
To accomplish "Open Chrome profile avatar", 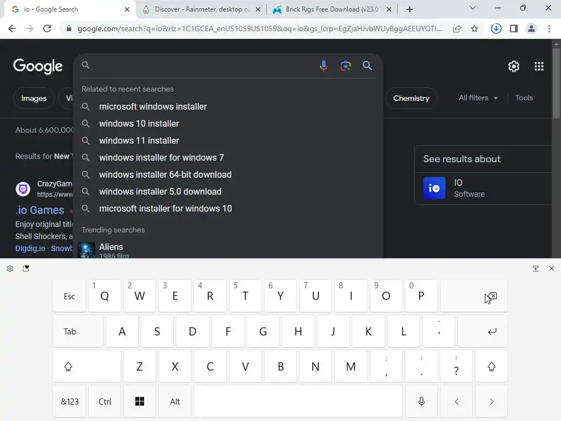I will 531,29.
